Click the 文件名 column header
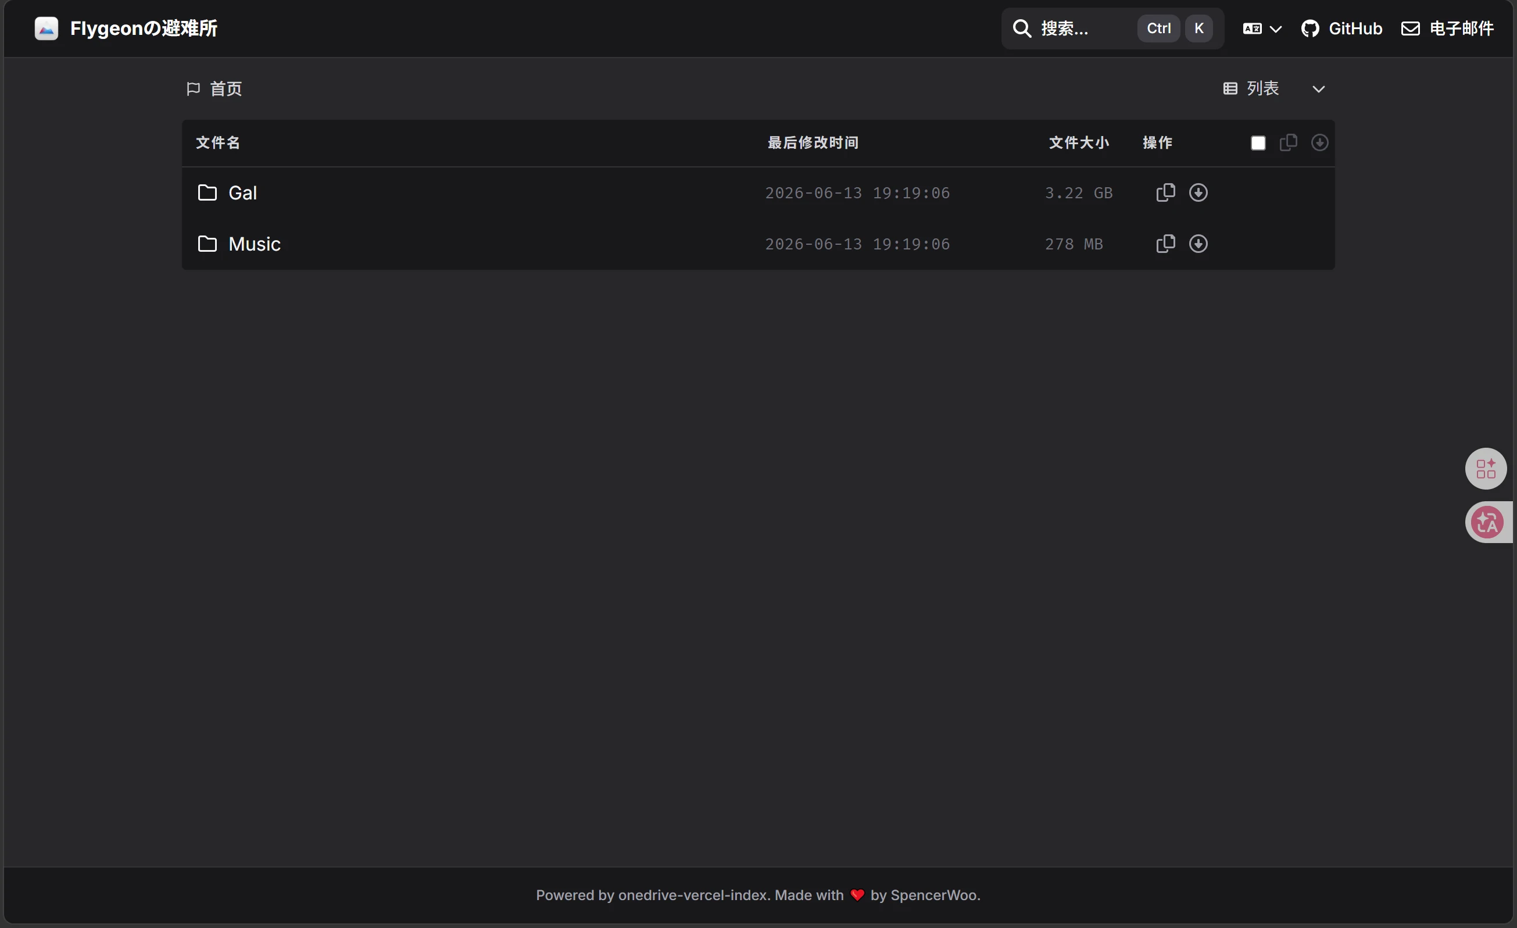 (217, 143)
